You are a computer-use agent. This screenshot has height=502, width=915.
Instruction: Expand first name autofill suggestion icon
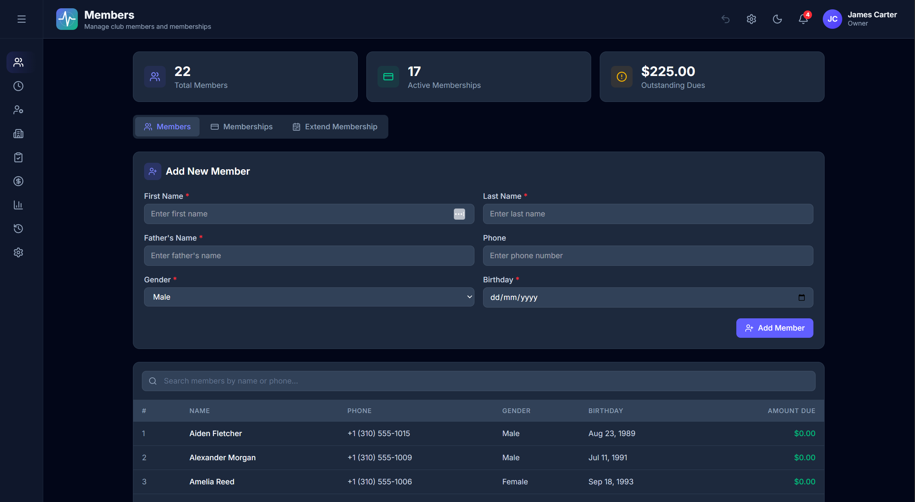pyautogui.click(x=459, y=214)
